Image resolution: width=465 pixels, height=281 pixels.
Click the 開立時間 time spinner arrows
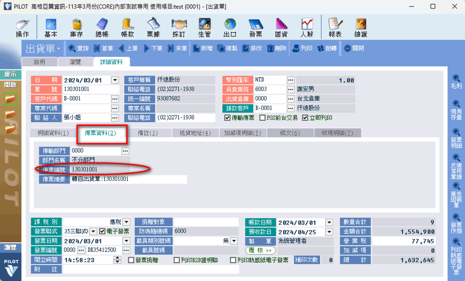point(117,260)
